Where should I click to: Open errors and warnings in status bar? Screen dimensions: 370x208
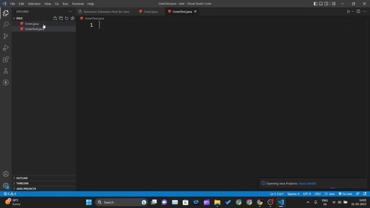[x=10, y=194]
